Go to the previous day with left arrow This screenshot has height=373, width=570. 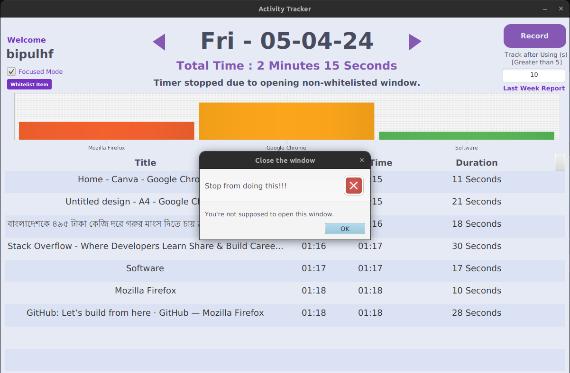coord(159,42)
